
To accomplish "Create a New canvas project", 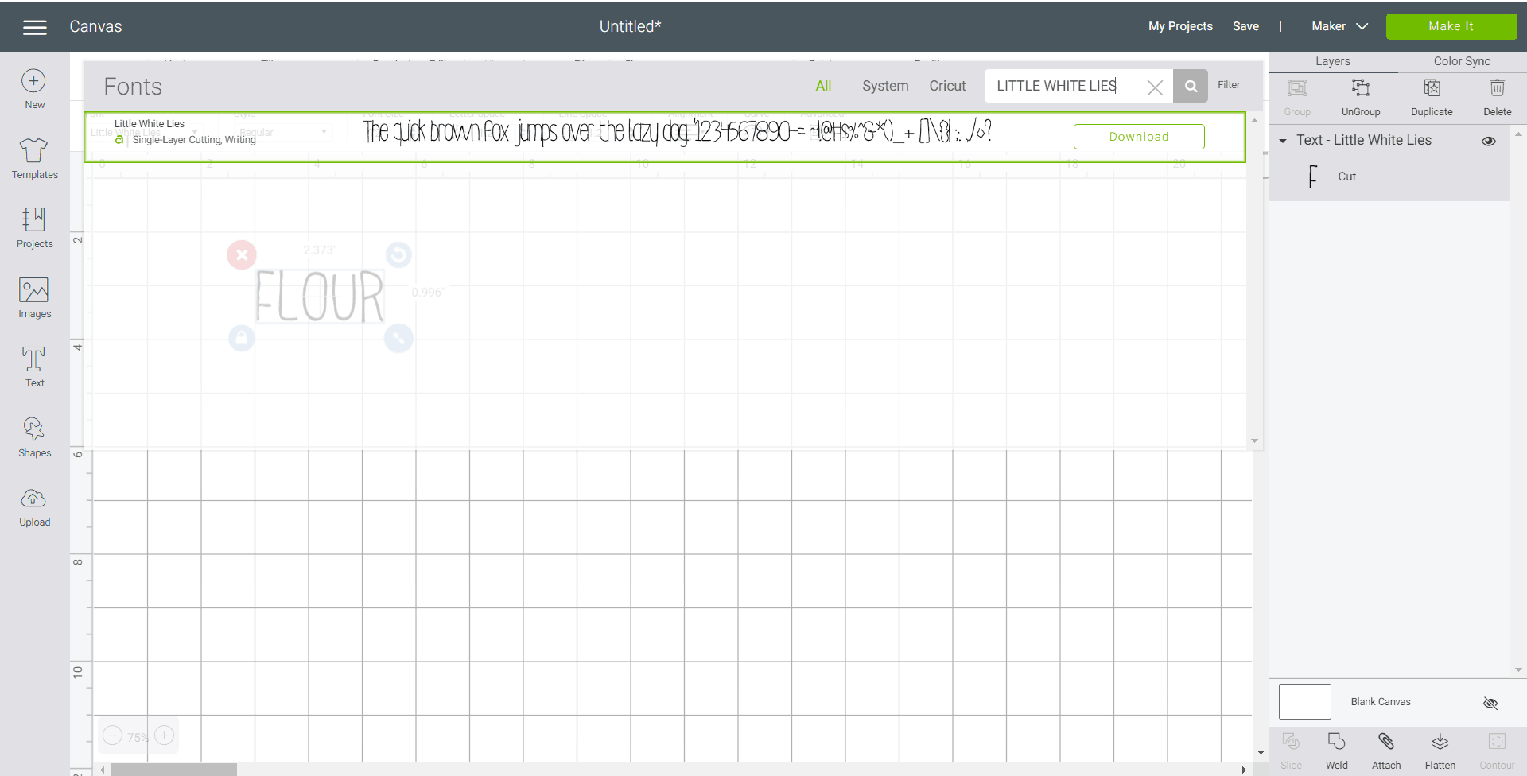I will 34,90.
